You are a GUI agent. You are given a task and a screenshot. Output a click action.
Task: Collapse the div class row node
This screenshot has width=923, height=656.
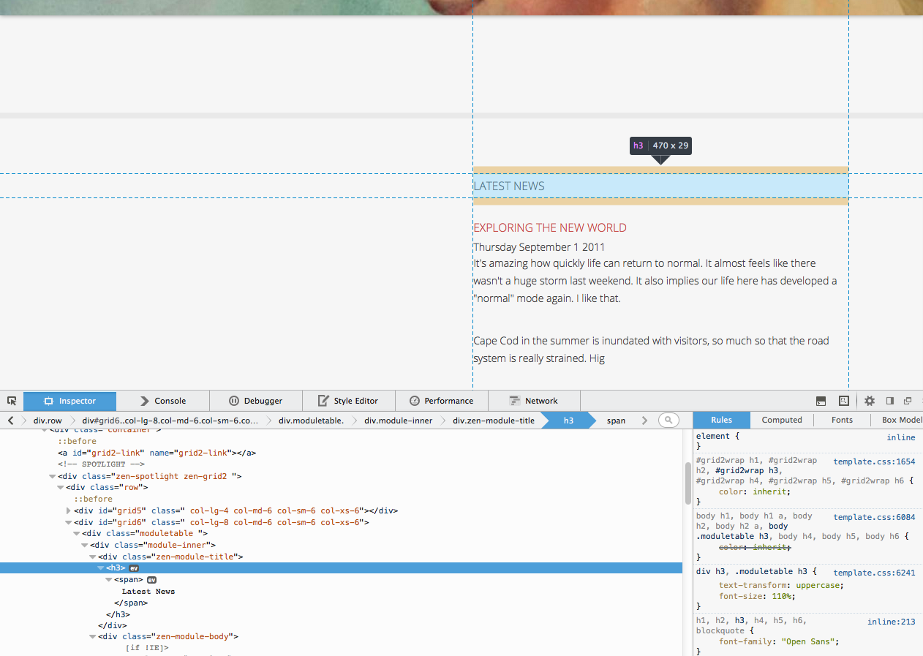pos(61,488)
